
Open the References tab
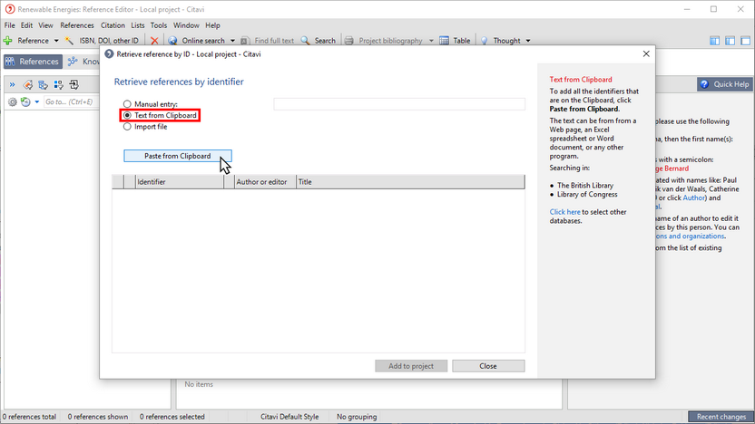pos(33,62)
